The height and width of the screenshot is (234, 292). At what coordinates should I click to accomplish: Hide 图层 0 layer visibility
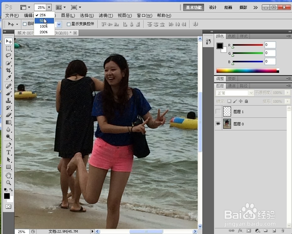click(x=218, y=124)
